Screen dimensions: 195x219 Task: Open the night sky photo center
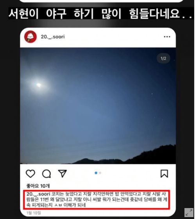[98, 106]
